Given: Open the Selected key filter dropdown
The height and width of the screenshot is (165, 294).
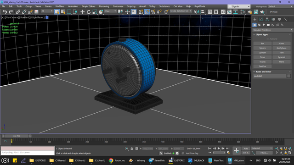Looking at the screenshot, I should (262, 148).
